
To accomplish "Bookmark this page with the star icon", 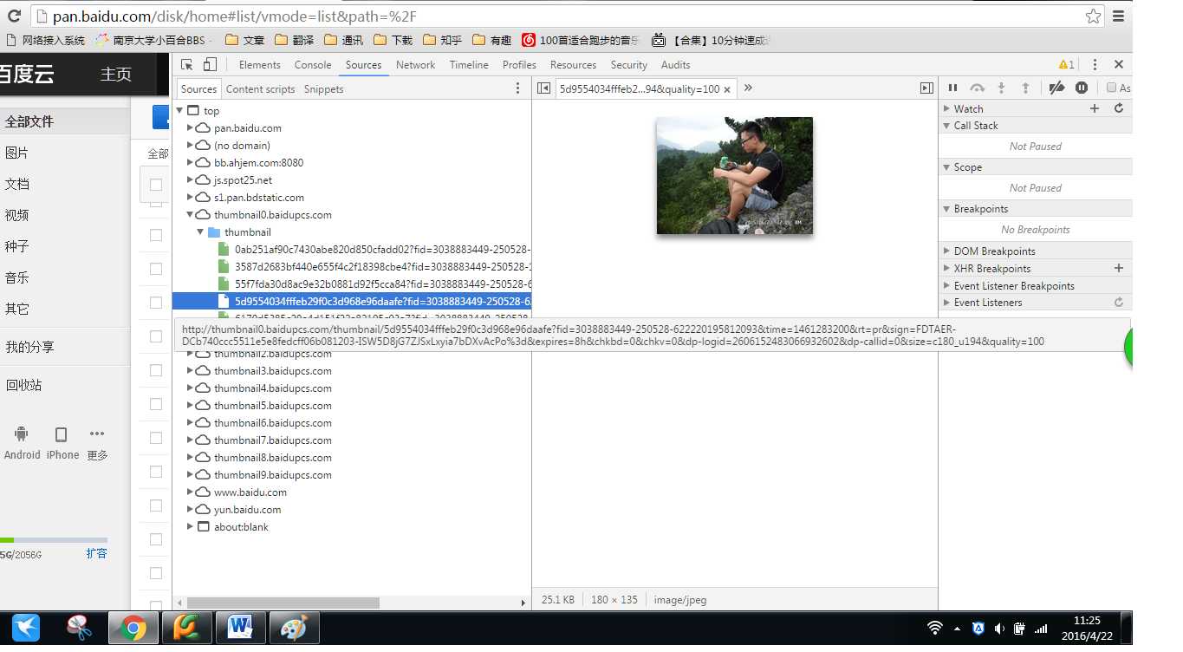I will (1094, 16).
